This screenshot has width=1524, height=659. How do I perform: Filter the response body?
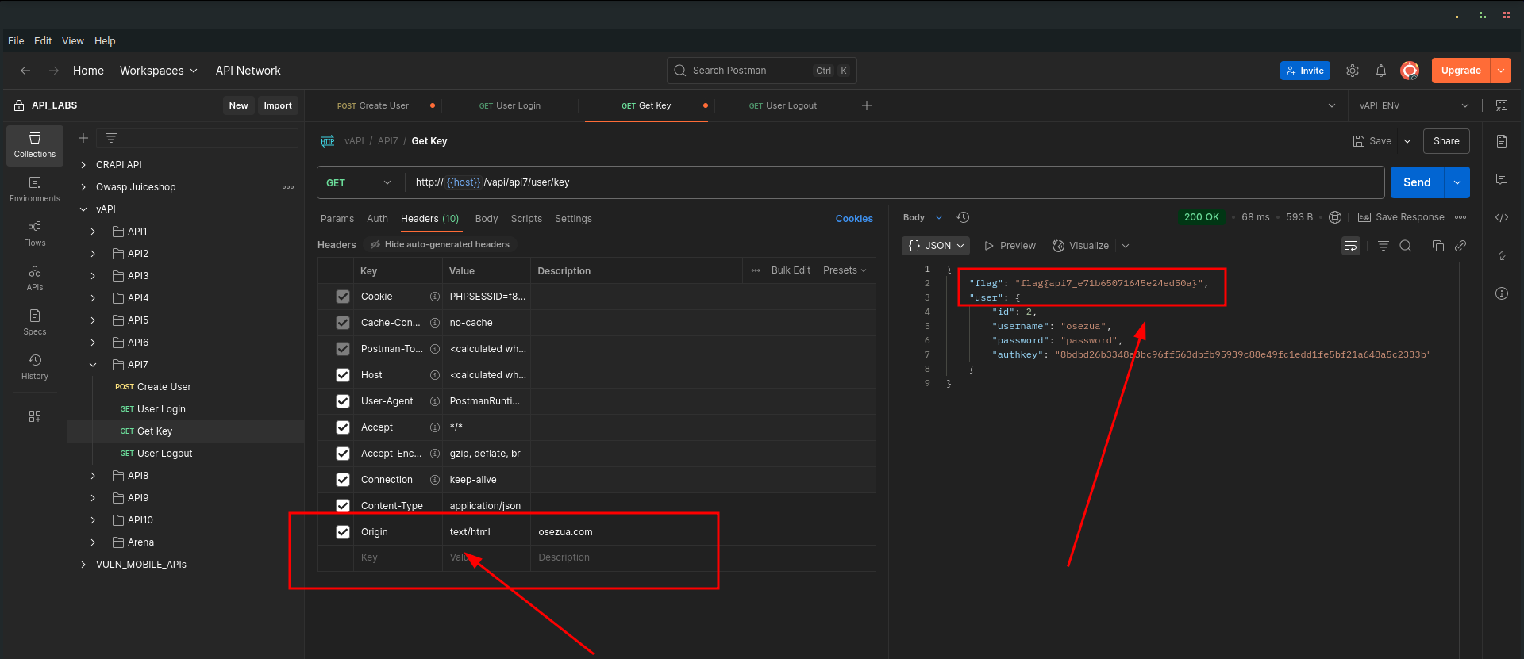tap(1384, 246)
